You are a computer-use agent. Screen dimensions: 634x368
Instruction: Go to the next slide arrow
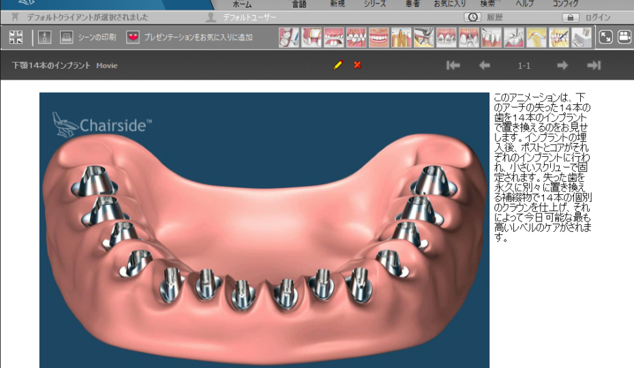pos(562,65)
